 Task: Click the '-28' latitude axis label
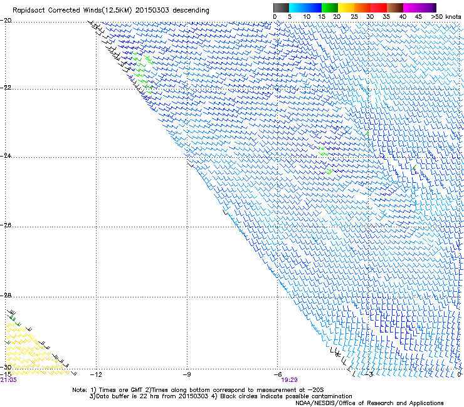click(x=6, y=296)
